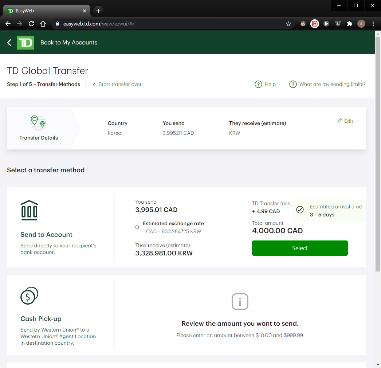Click the Korea country value

(x=114, y=133)
